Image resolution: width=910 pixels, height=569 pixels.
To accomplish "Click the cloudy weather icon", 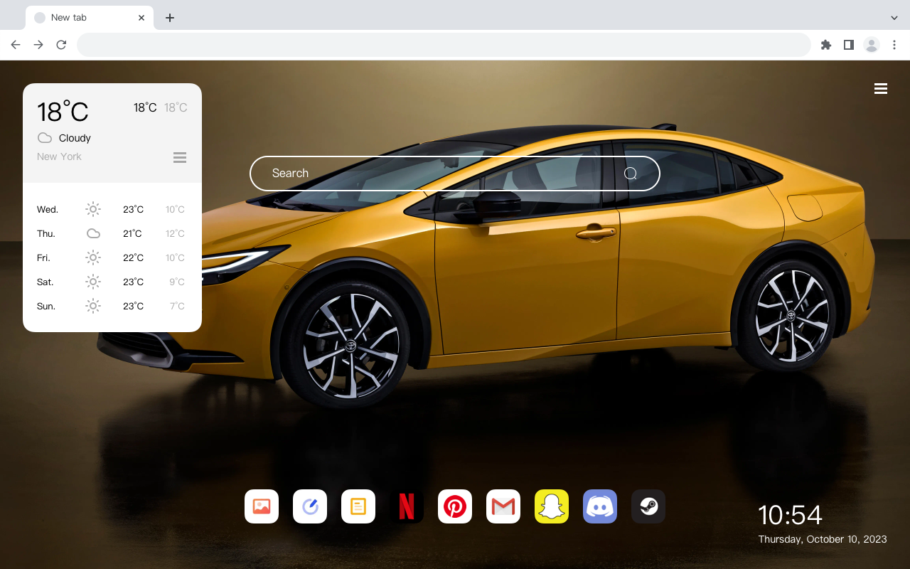I will coord(45,138).
